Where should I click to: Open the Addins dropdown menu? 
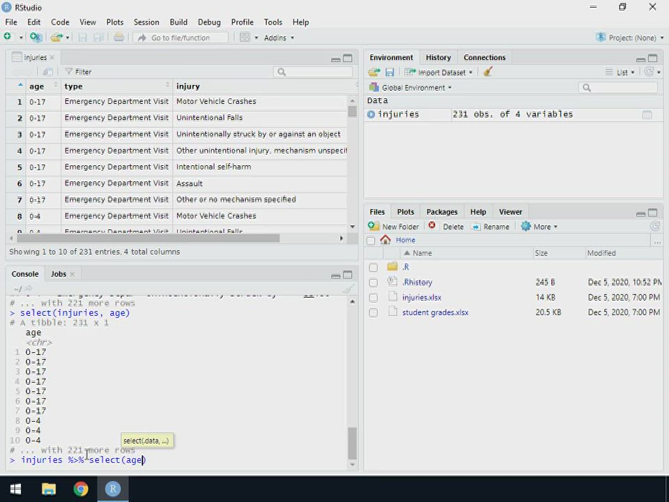(279, 38)
